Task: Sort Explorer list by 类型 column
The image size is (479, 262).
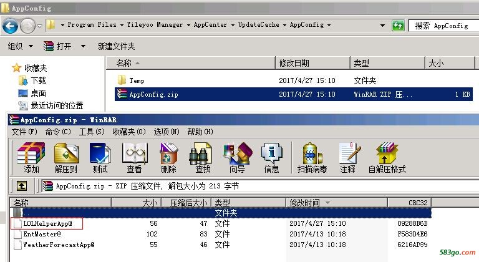Action: tap(387, 63)
